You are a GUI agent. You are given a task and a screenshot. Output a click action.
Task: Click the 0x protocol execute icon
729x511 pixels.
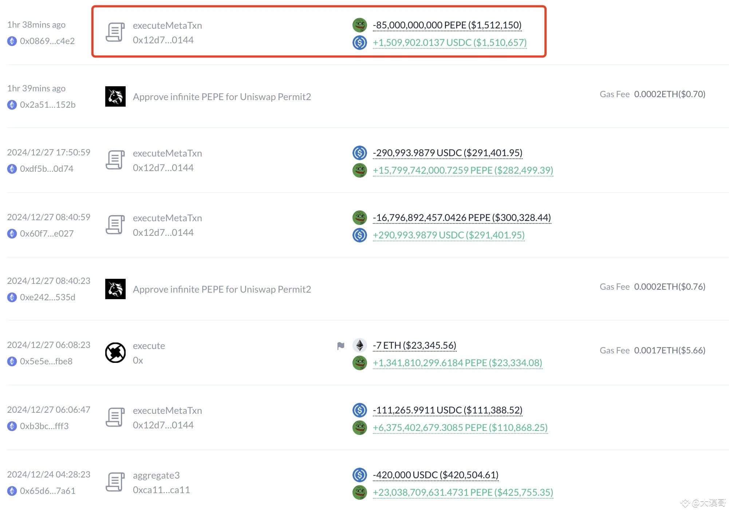tap(115, 353)
